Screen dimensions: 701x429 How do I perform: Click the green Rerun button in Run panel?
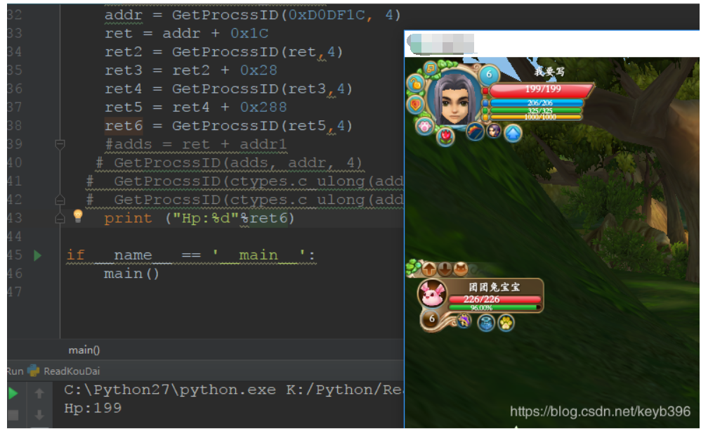tap(13, 393)
